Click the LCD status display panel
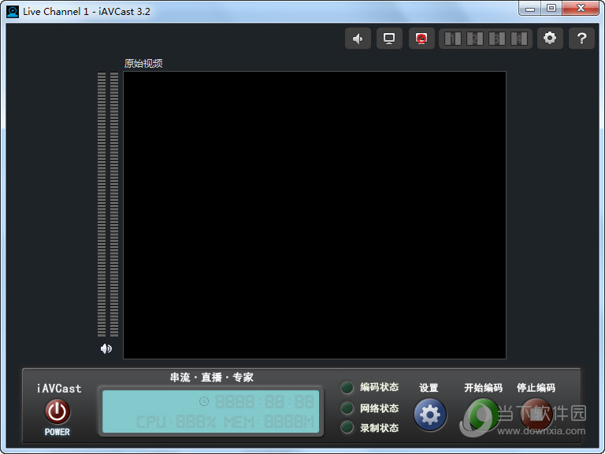 coord(210,411)
